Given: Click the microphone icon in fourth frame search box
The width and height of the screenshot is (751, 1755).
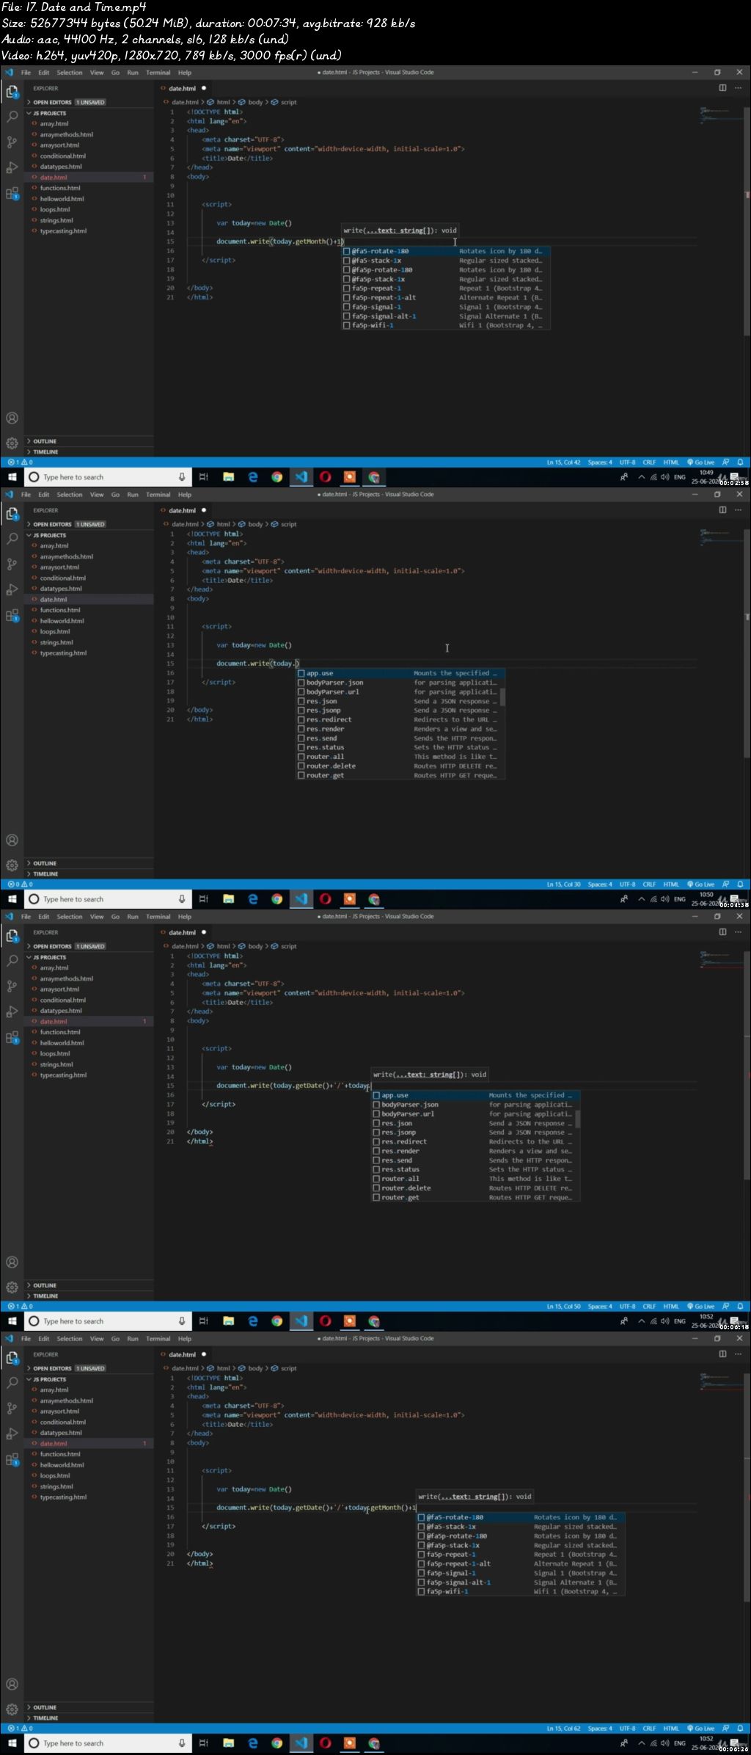Looking at the screenshot, I should [182, 1743].
